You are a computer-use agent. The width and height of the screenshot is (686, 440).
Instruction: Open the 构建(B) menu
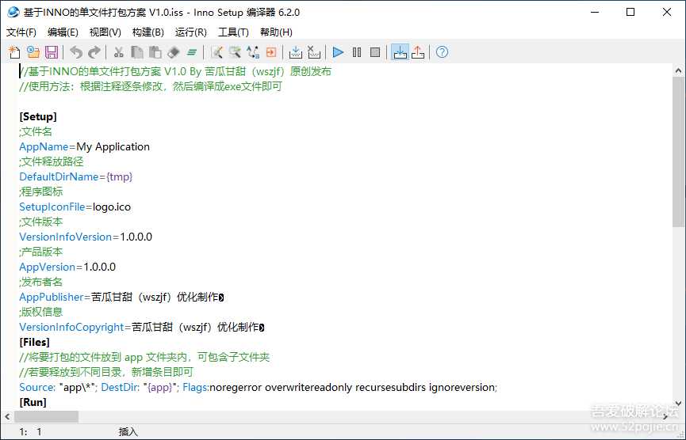[x=148, y=32]
